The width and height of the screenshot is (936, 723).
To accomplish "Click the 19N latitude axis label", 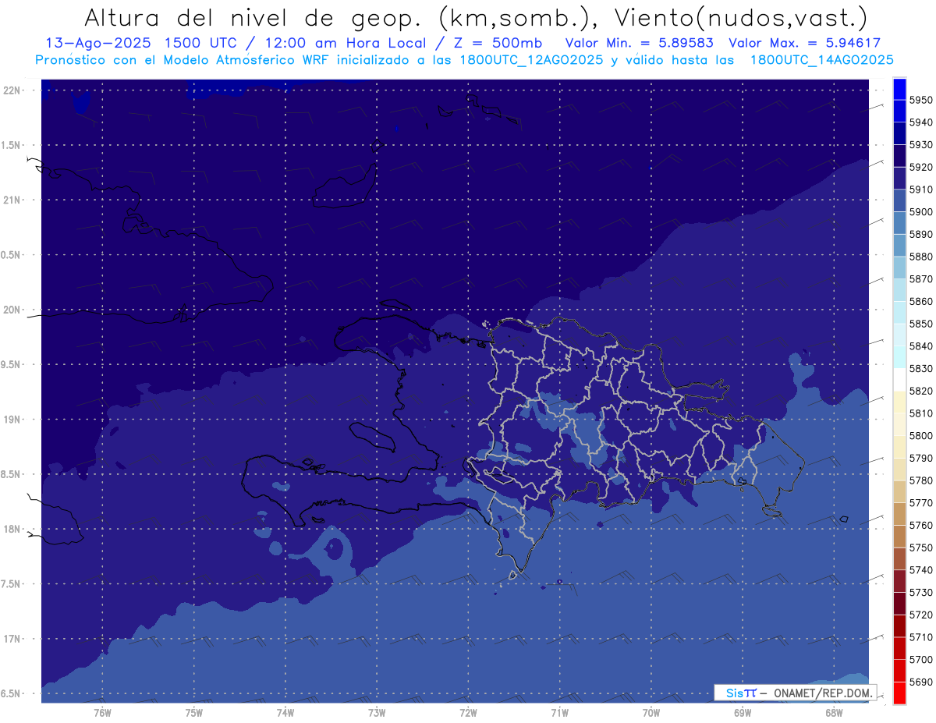I will pos(12,420).
